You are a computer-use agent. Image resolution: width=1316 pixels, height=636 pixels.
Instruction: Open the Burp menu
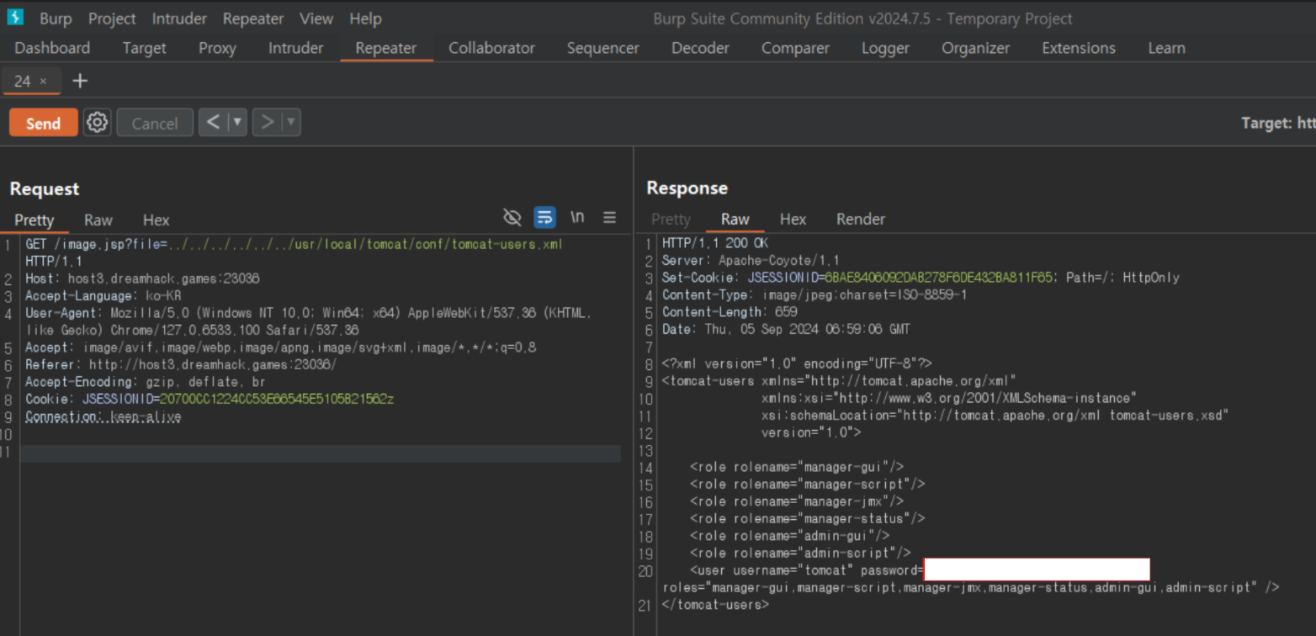click(56, 18)
